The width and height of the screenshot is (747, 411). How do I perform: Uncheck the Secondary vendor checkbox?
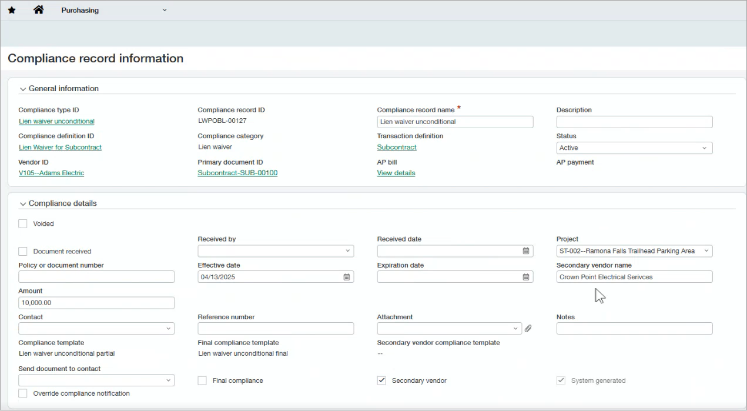point(382,380)
